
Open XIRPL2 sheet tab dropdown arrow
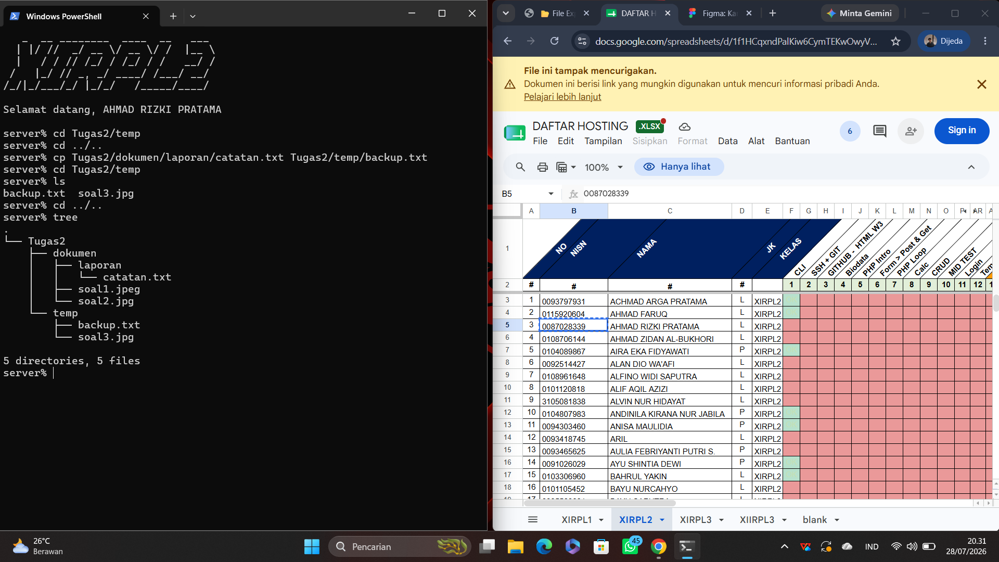point(662,520)
